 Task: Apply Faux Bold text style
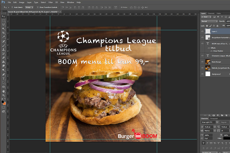[x=204, y=143]
